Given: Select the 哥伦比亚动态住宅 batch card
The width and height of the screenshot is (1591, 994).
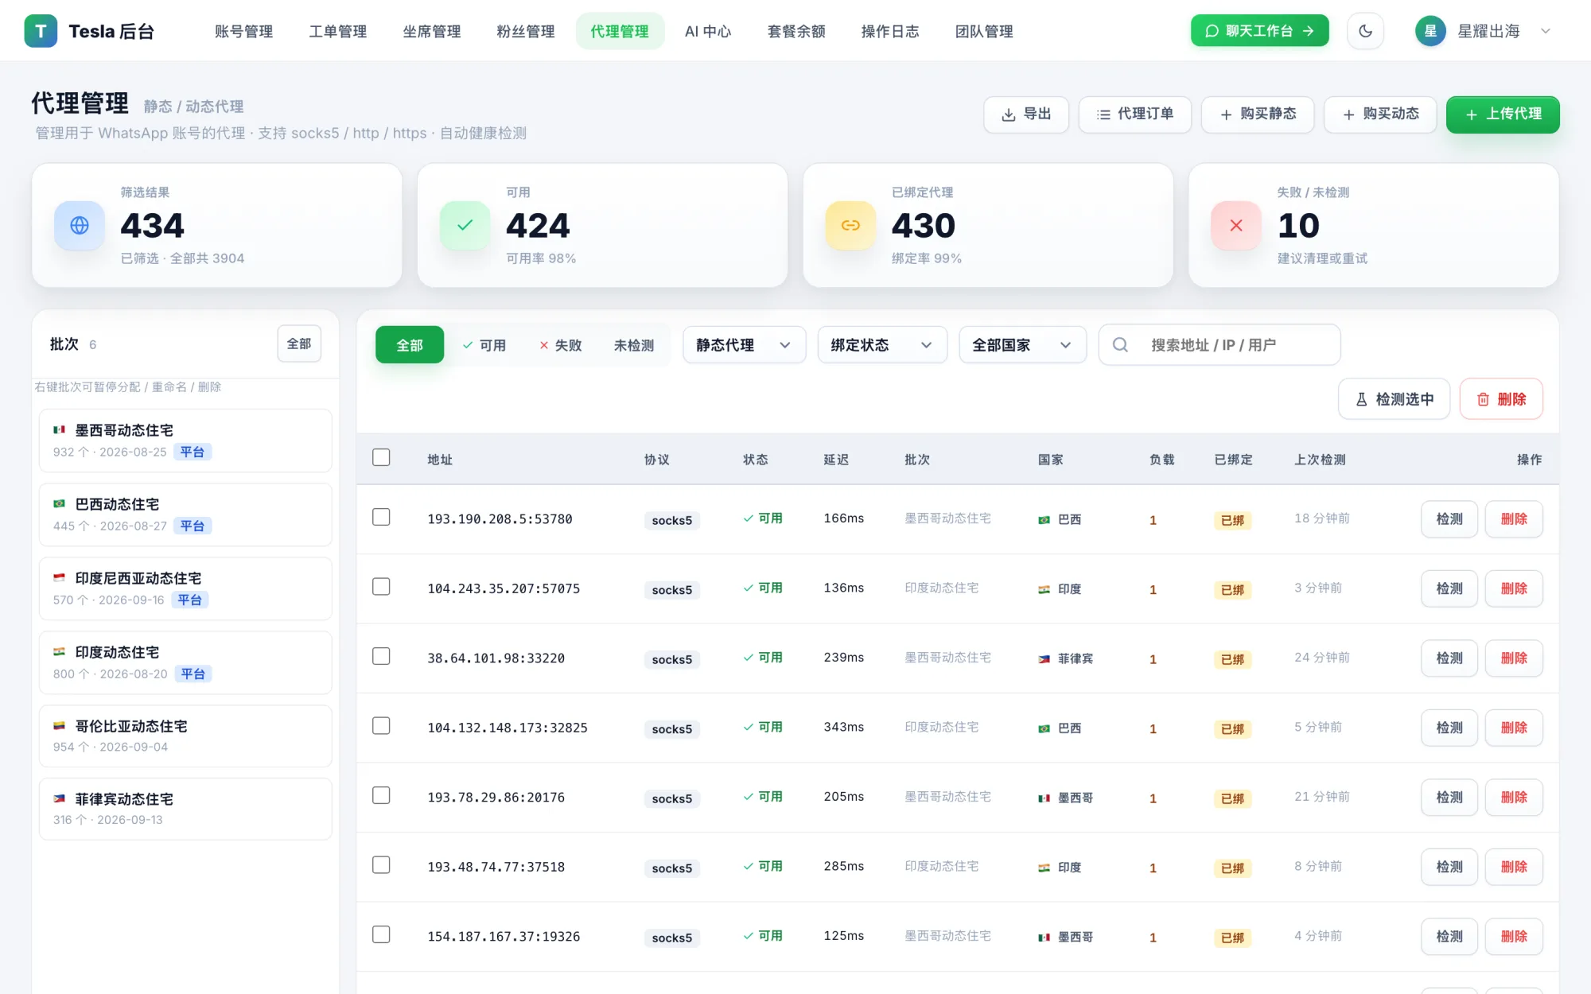Looking at the screenshot, I should click(x=185, y=736).
